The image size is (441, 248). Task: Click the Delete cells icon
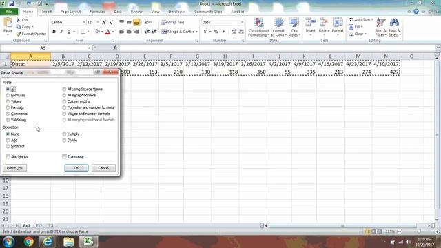324,23
